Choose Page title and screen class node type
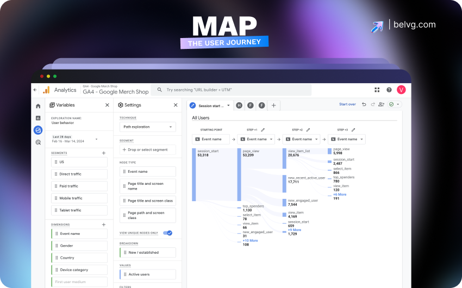The width and height of the screenshot is (462, 288). coord(148,201)
